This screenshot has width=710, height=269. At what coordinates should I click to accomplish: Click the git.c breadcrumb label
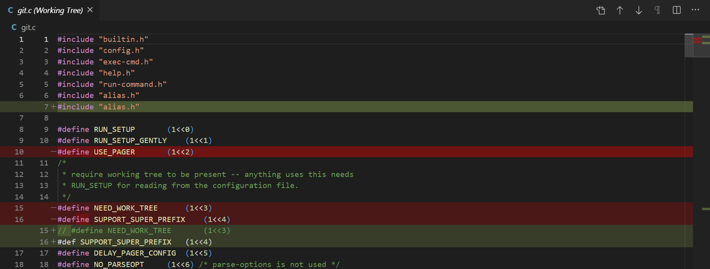click(29, 27)
